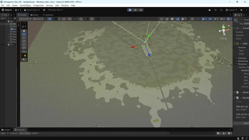Switch to the Game tab
249x140 pixels.
pos(34,15)
